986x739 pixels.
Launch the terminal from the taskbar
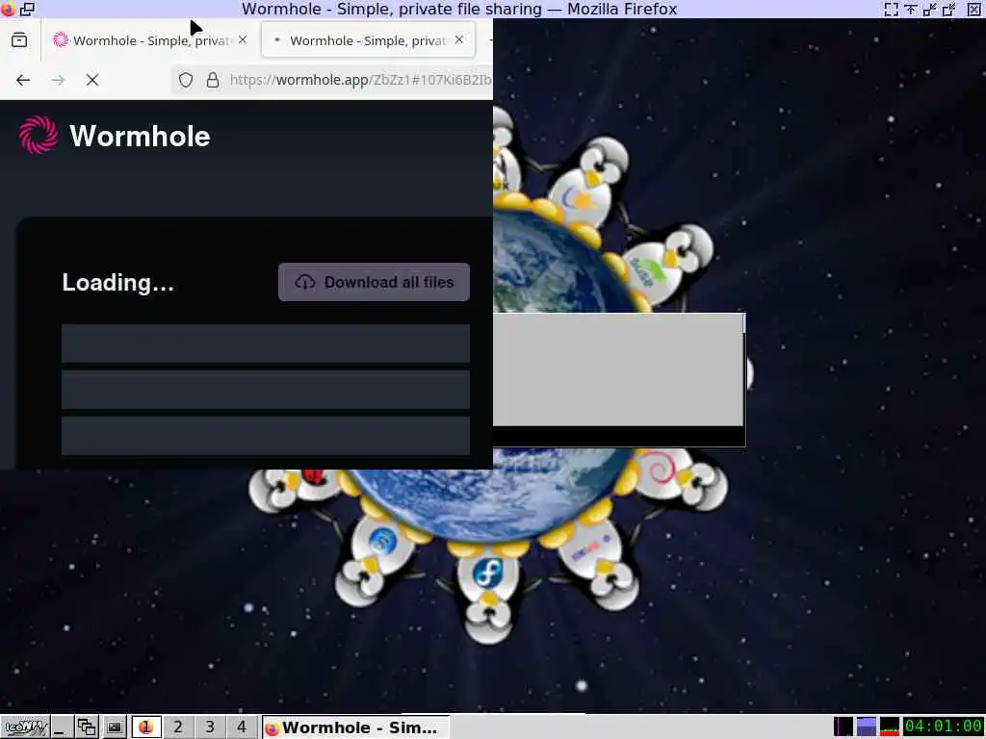pyautogui.click(x=114, y=727)
